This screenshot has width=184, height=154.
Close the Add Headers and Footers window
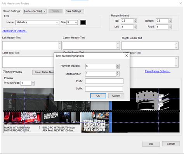(x=181, y=3)
